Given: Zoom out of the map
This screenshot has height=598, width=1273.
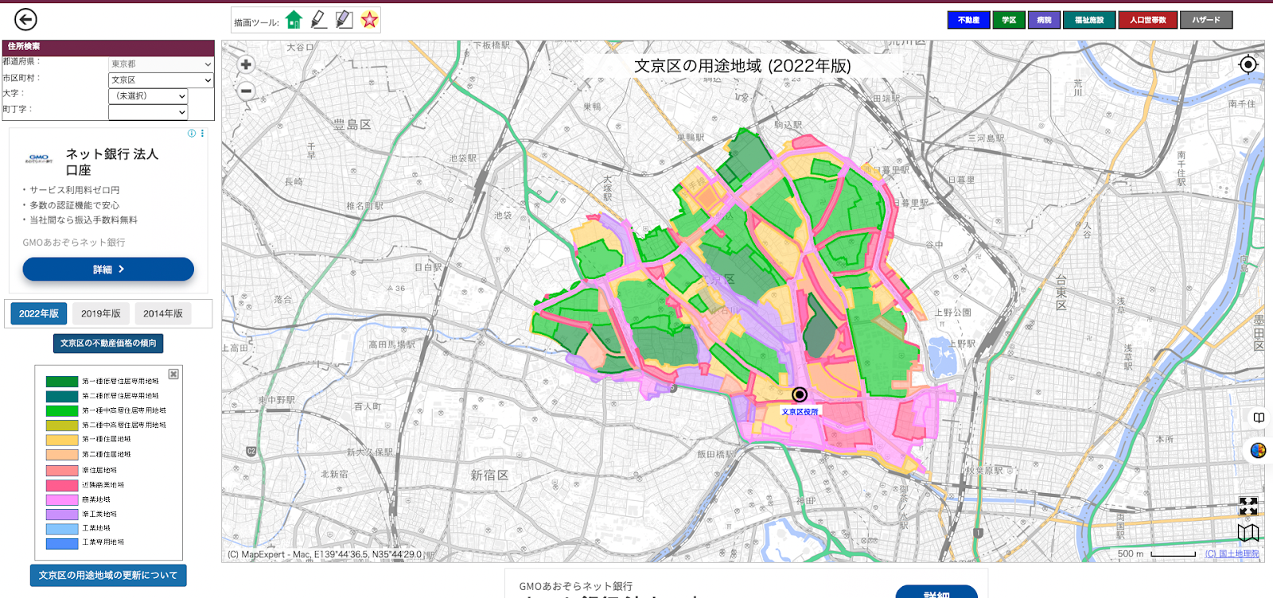Looking at the screenshot, I should click(246, 91).
